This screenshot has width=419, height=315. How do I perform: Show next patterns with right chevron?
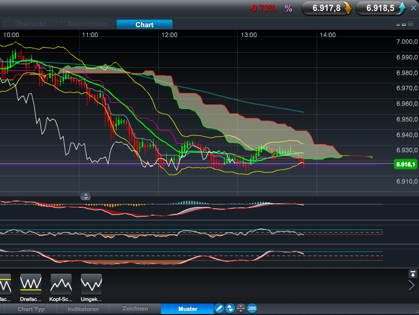click(412, 285)
